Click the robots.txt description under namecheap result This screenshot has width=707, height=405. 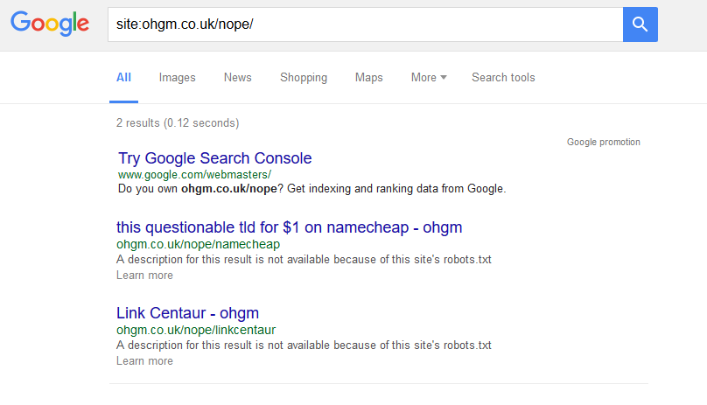tap(304, 259)
